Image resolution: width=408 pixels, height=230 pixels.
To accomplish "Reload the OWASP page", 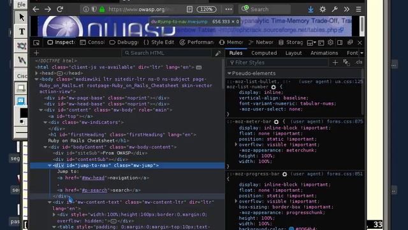I will pyautogui.click(x=60, y=10).
